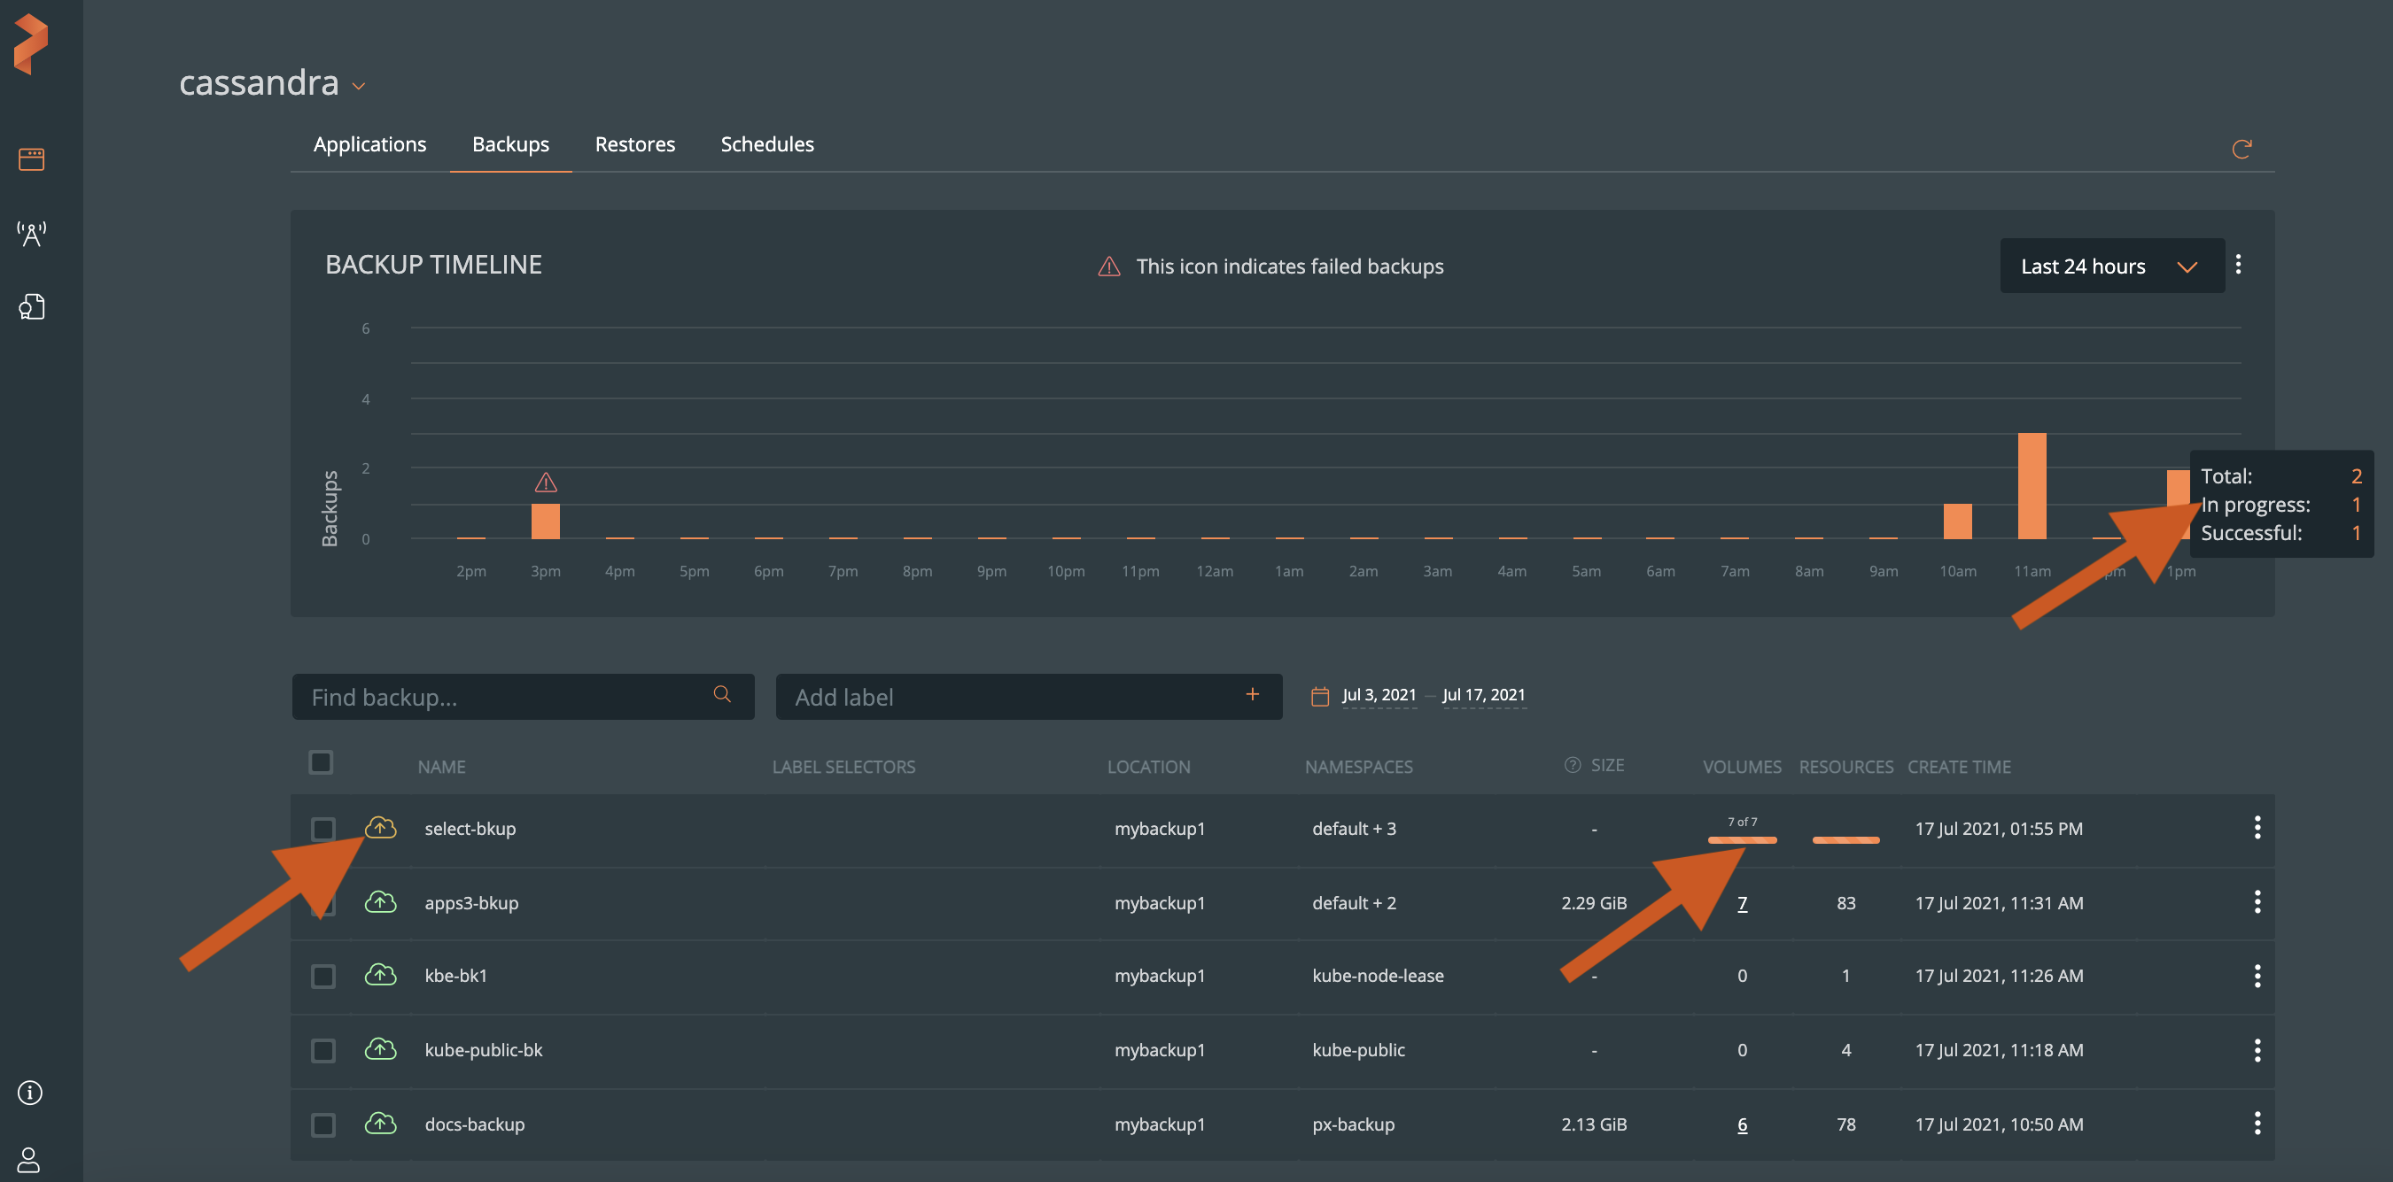This screenshot has height=1182, width=2393.
Task: Click the 11am bar in backup timeline
Action: 2031,485
